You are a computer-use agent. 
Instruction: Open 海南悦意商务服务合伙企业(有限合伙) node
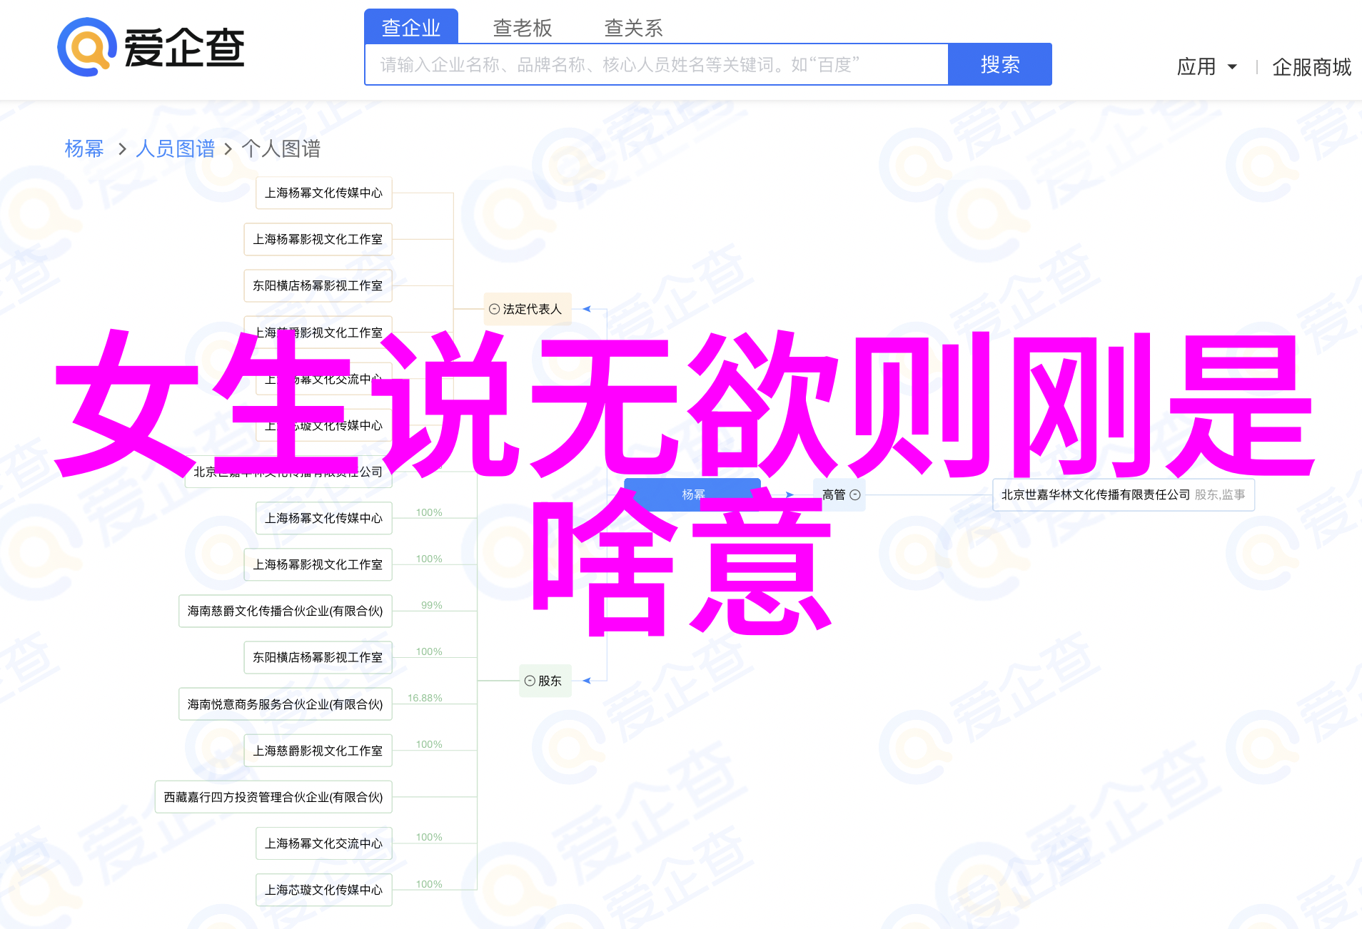click(x=286, y=704)
